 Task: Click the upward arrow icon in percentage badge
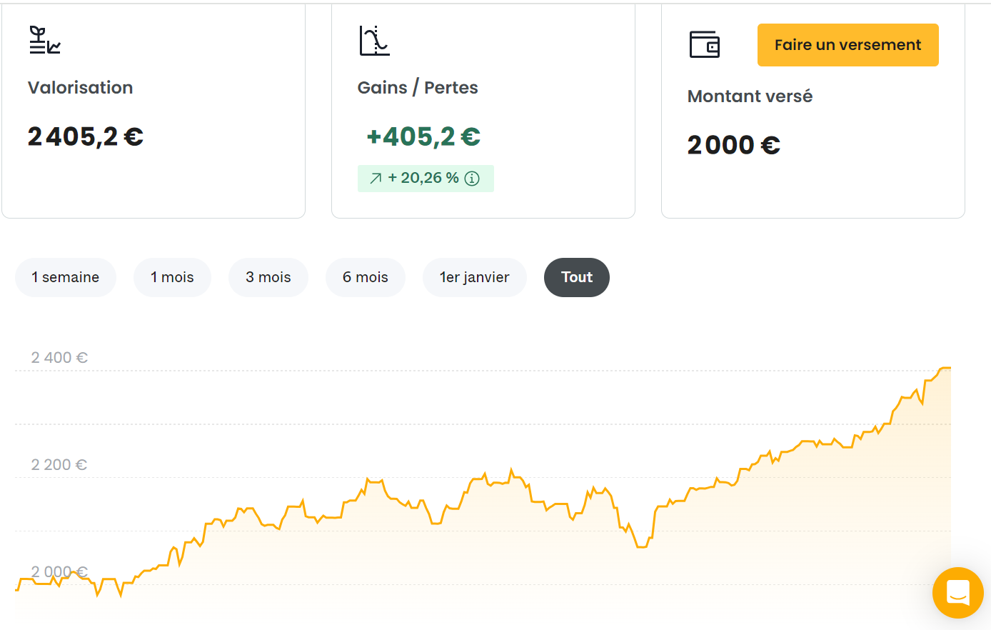click(x=376, y=179)
